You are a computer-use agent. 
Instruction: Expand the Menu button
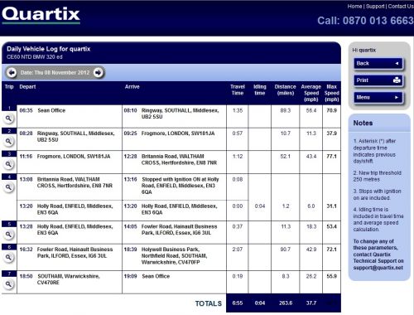378,98
